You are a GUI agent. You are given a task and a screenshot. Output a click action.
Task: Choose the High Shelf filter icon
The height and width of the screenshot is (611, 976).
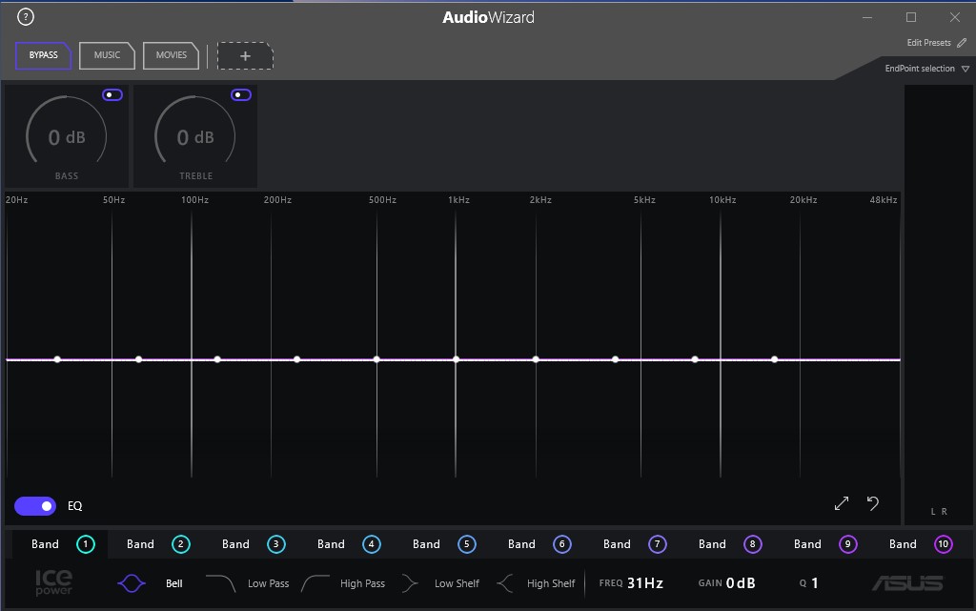505,583
